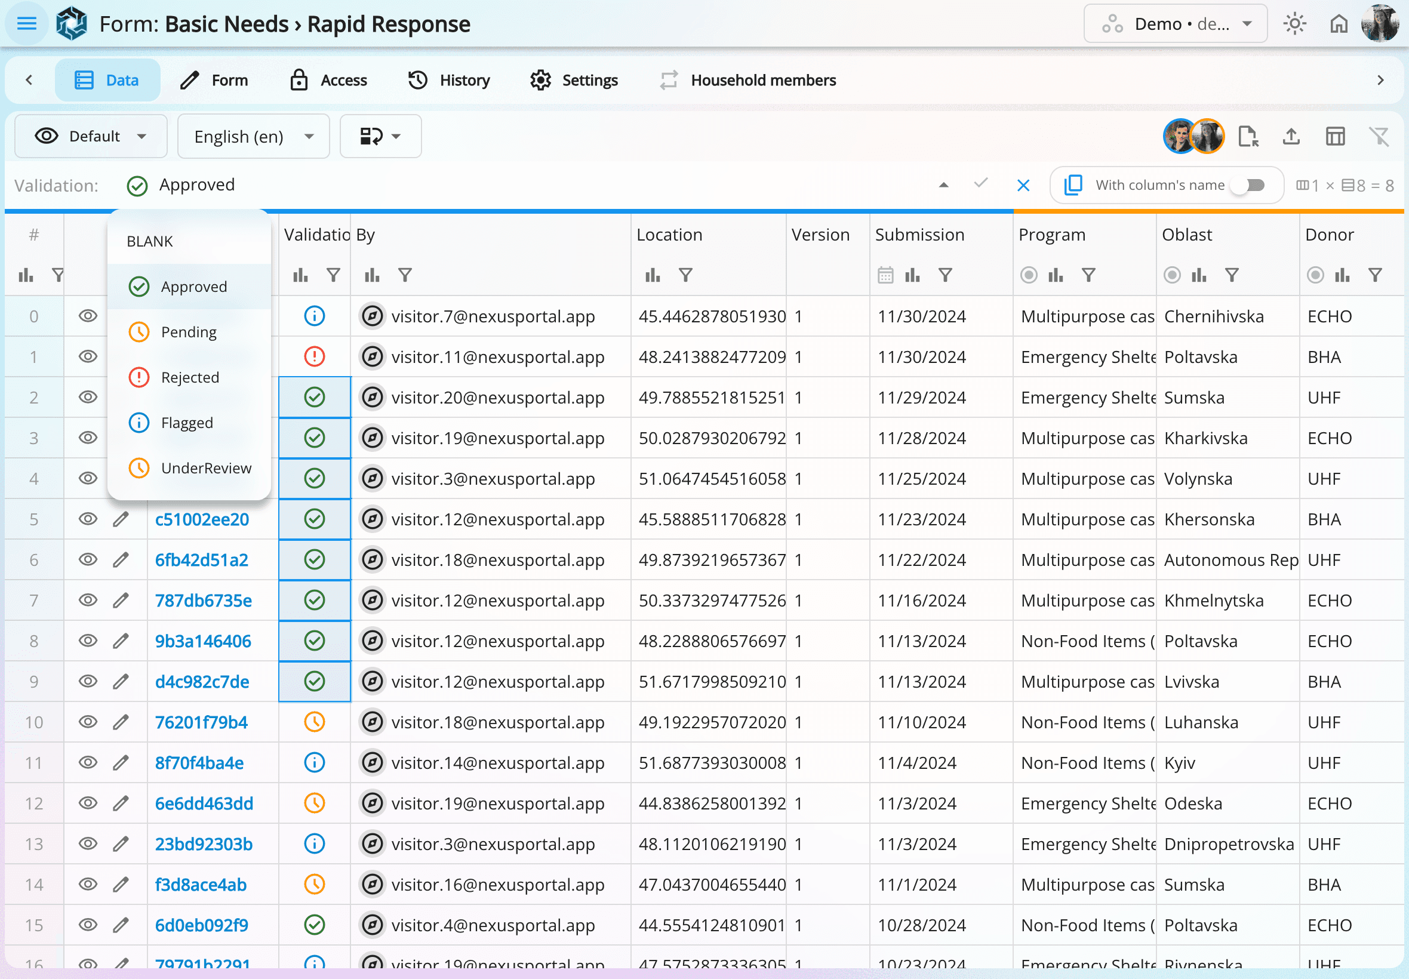Open the English (en) language dropdown
The width and height of the screenshot is (1409, 979).
(253, 136)
